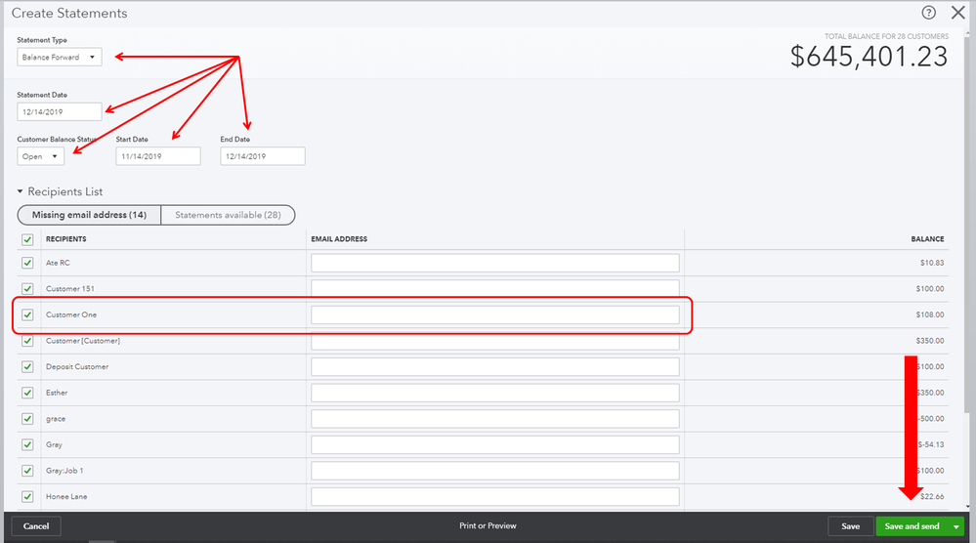Click the Statement Date field
976x543 pixels.
tap(60, 112)
